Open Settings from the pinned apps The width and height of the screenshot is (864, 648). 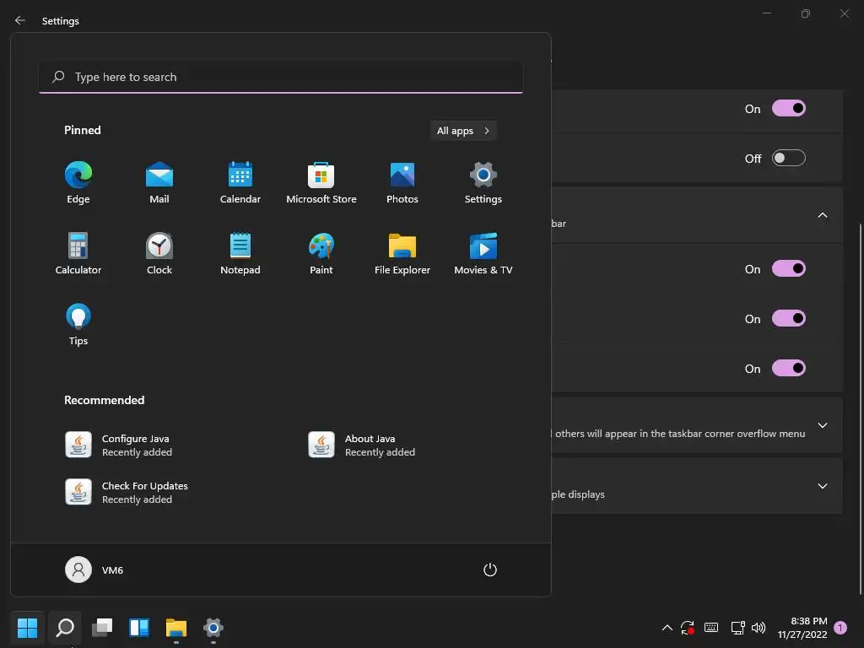[483, 183]
